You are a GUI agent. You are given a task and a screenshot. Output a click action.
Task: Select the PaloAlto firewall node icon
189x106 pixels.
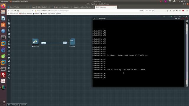(35, 42)
